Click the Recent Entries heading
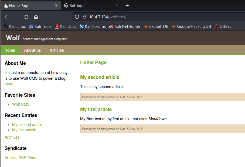The height and width of the screenshot is (167, 245). point(21,115)
